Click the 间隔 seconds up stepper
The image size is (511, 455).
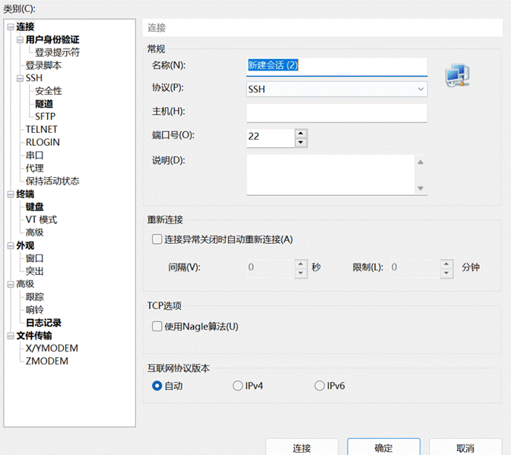tap(301, 264)
